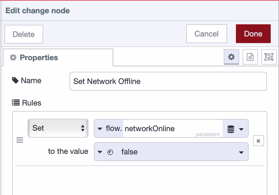279x195 pixels.
Task: Remove the rule using the x button
Action: [x=258, y=141]
